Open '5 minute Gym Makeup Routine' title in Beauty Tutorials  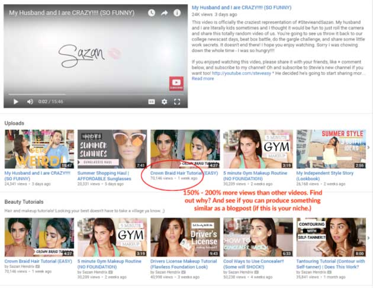tap(110, 264)
